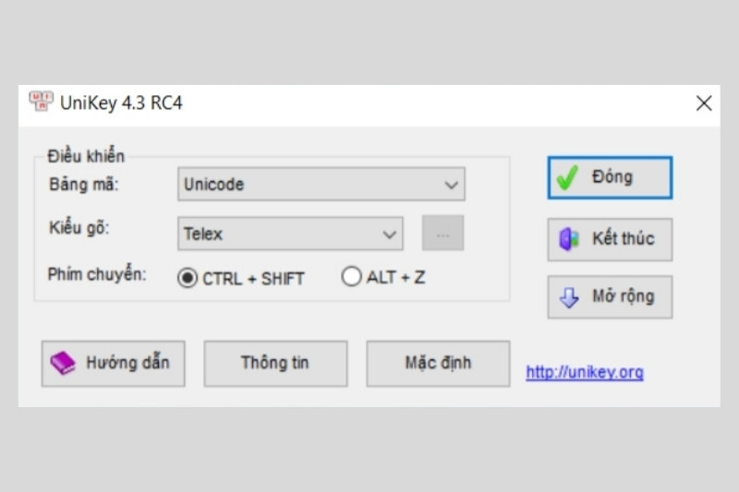Open the http://unikey.org link

pyautogui.click(x=585, y=372)
